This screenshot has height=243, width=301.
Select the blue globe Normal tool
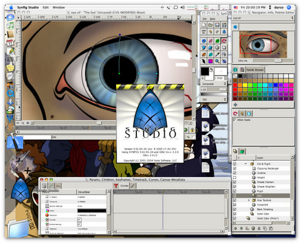click(x=203, y=41)
